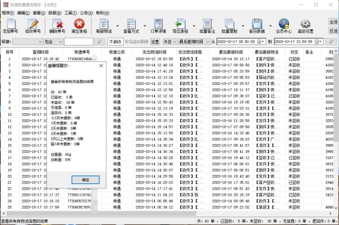The image size is (339, 225).
Task: Select row 1 time 2020-10-17 10:18:42
Action: pyautogui.click(x=41, y=59)
